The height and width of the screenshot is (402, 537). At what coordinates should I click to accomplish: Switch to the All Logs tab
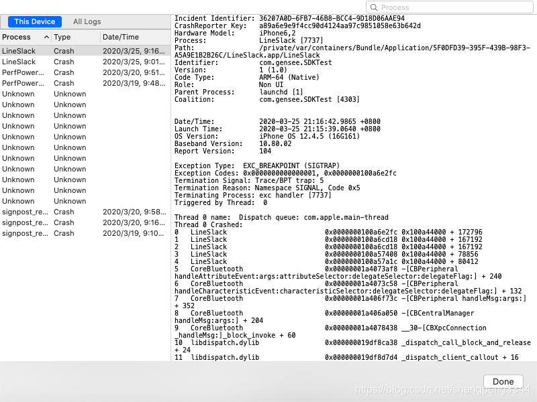click(x=87, y=21)
